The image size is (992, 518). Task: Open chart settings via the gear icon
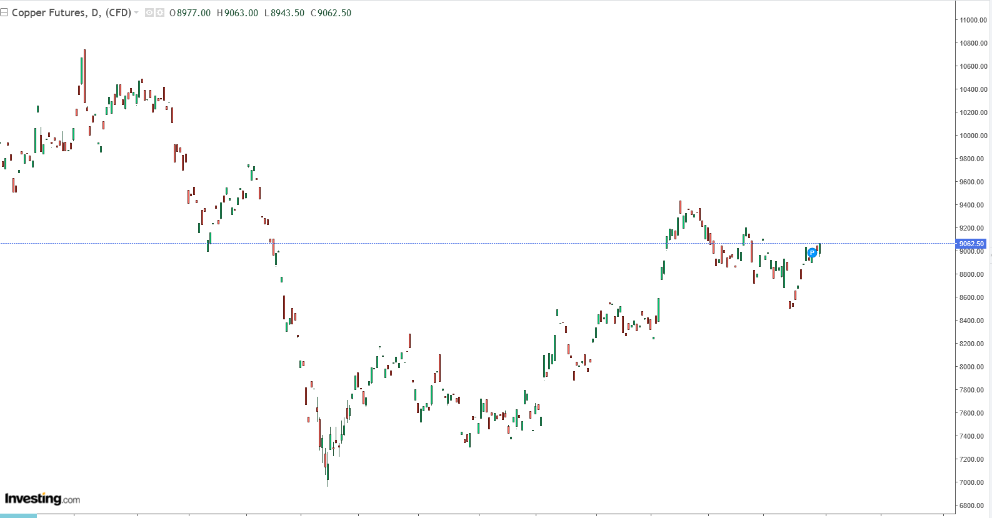tap(160, 12)
